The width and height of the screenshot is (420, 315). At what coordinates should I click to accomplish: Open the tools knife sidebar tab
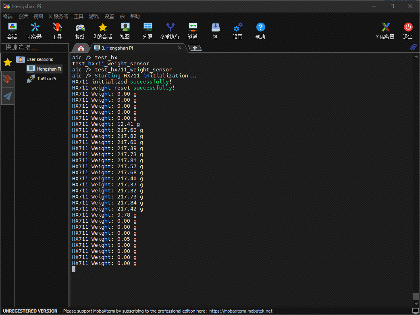(8, 79)
